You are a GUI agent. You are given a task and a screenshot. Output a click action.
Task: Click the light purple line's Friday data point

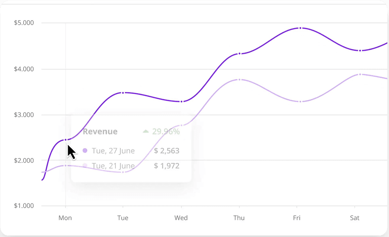coord(297,101)
